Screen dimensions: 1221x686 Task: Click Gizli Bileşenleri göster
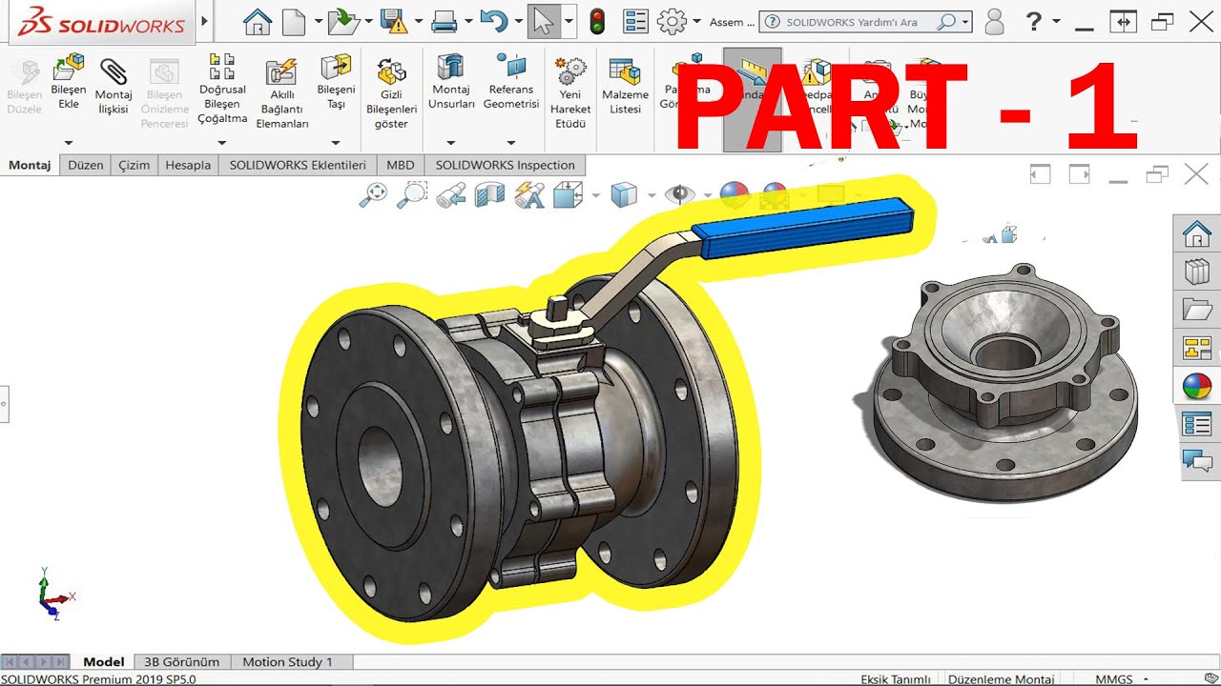tap(392, 93)
